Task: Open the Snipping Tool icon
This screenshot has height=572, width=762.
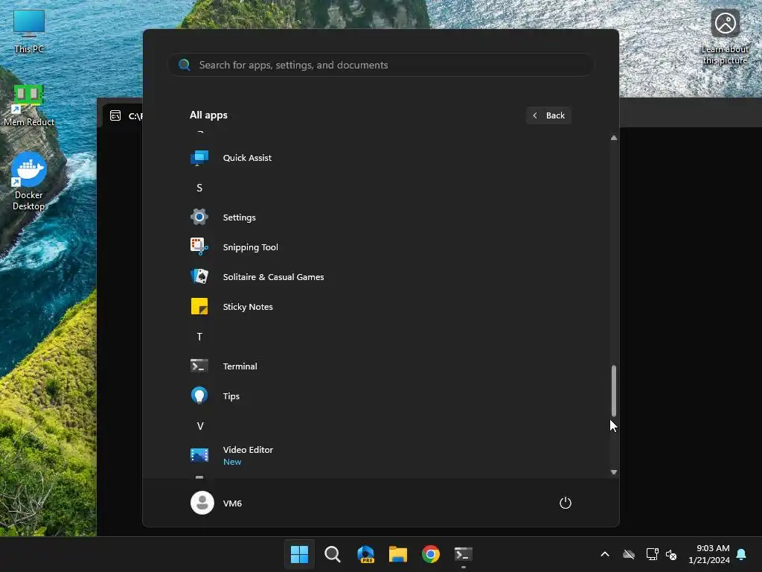Action: pos(199,247)
